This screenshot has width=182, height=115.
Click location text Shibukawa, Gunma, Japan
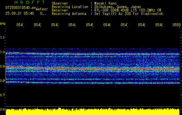tap(117, 7)
